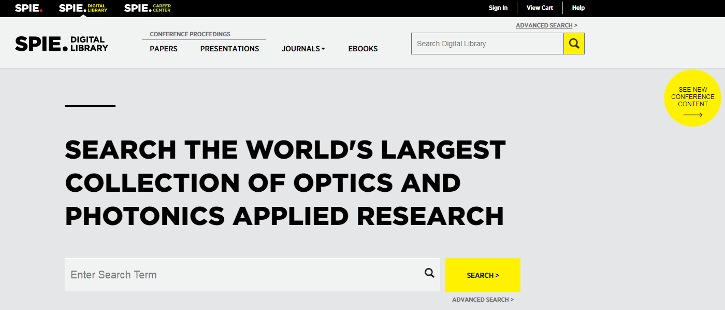Viewport: 725px width, 310px height.
Task: Click the See New Conference Content circle
Action: (x=693, y=98)
